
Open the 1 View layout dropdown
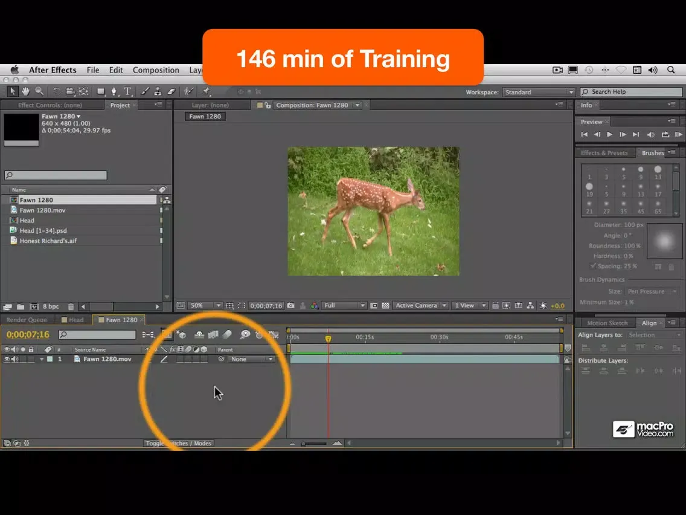coord(469,306)
